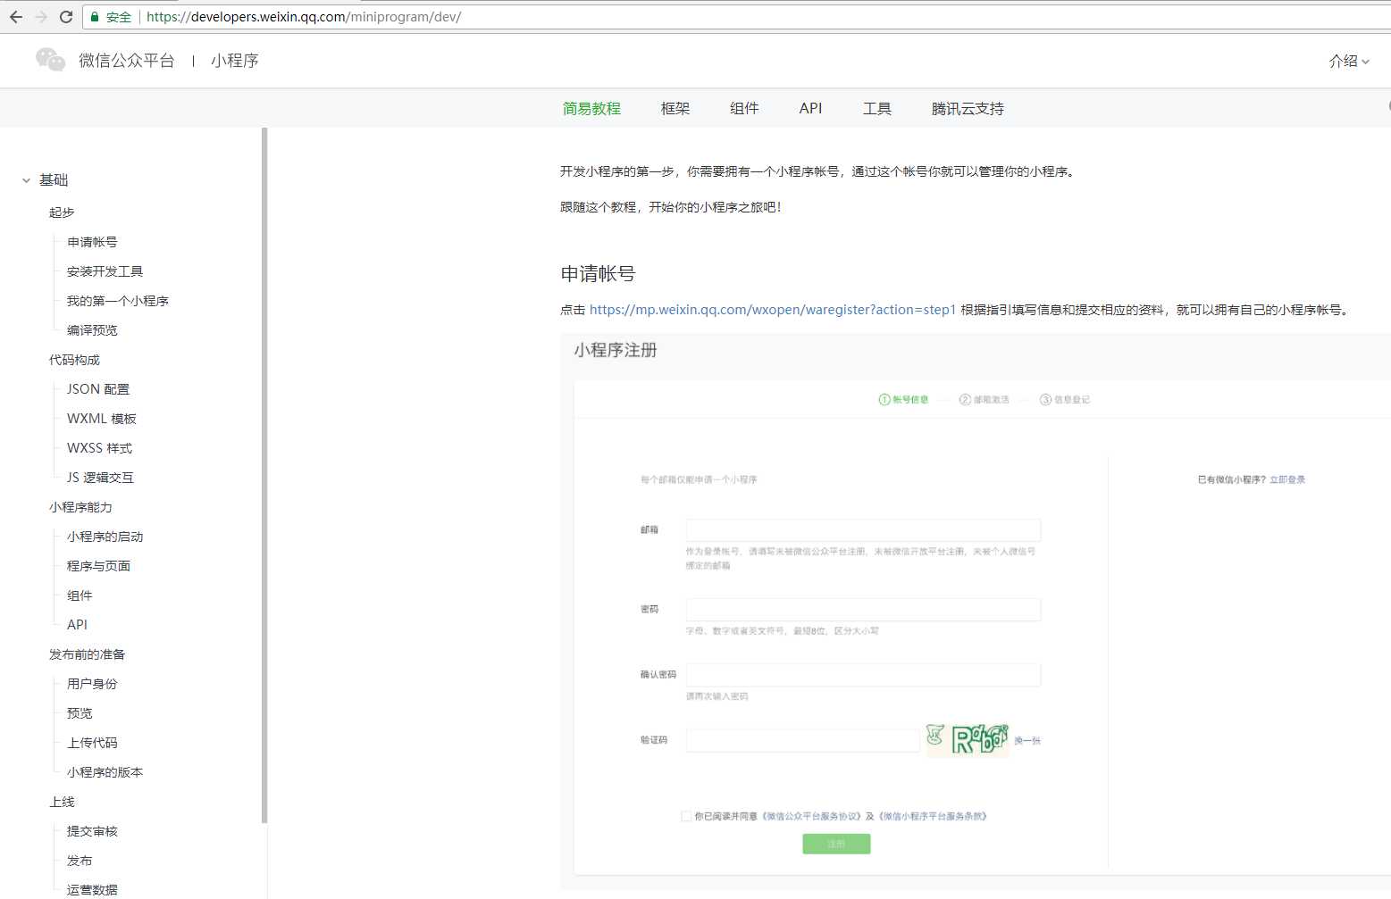
Task: Open 提交审核 in the sidebar
Action: tap(92, 831)
